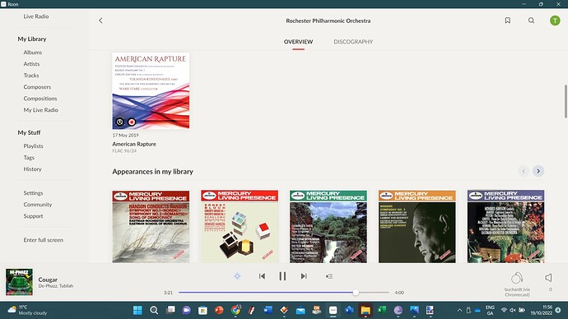This screenshot has height=319, width=568.
Task: Open the Charles Ives waterfall Mercury album
Action: click(x=328, y=226)
